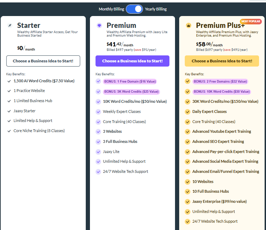Viewport: 266px width, 230px height.
Task: Click '10K Word Credits/mo ($50/mo Value)' text
Action: pyautogui.click(x=135, y=101)
